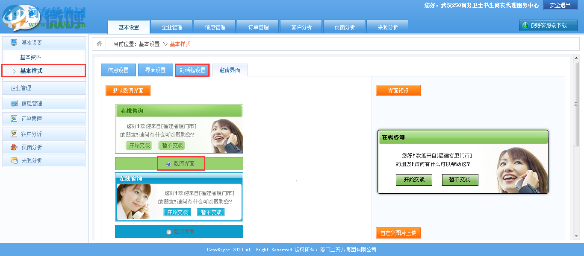Expand the 客户分析 sidebar section

44,134
